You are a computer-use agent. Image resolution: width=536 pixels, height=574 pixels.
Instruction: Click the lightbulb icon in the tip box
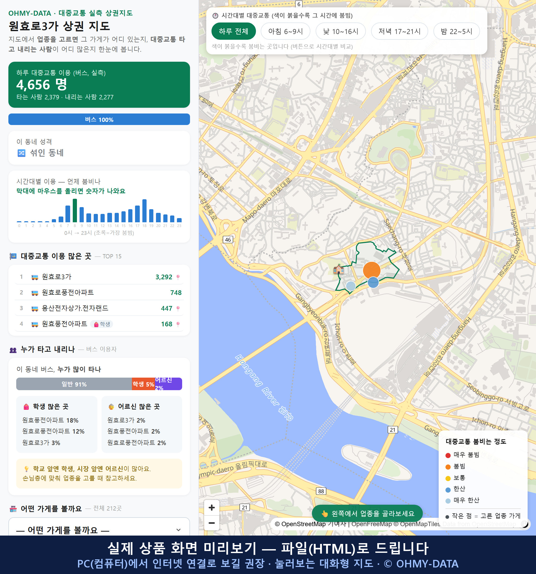pos(26,469)
